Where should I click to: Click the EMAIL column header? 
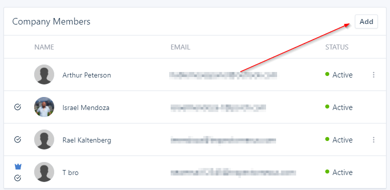180,47
